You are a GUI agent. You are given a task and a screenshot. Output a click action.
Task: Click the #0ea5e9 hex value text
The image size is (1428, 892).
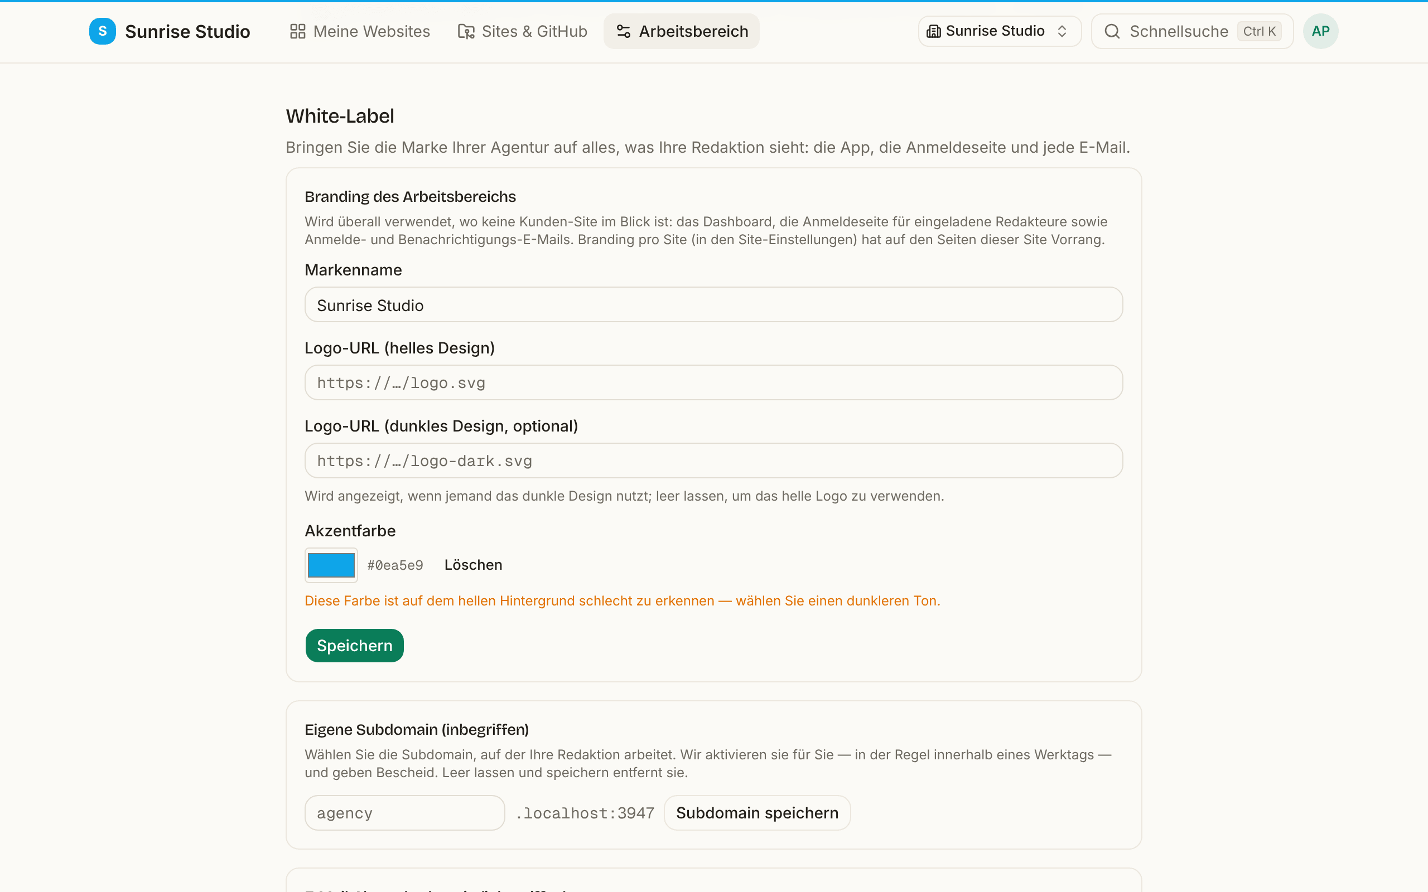pos(395,565)
